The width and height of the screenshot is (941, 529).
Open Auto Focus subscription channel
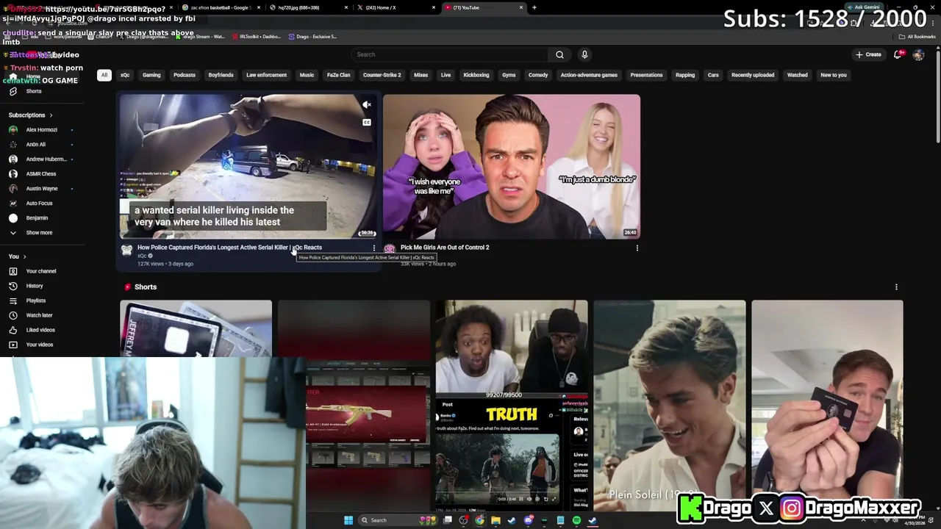(x=38, y=204)
